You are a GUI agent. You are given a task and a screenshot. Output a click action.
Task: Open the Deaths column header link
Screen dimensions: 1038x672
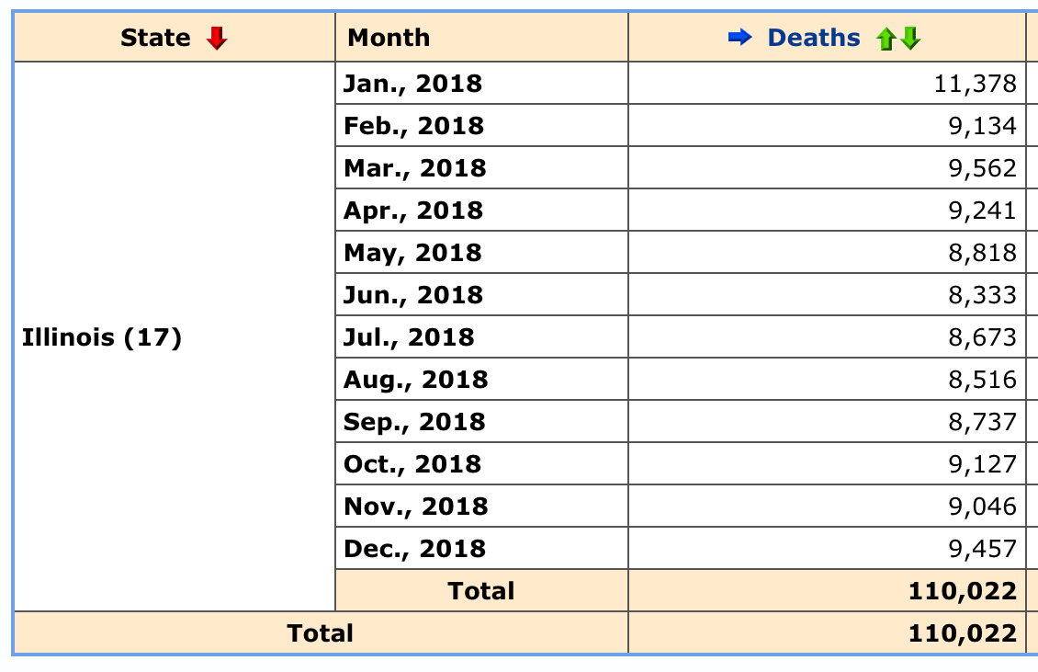pos(814,38)
